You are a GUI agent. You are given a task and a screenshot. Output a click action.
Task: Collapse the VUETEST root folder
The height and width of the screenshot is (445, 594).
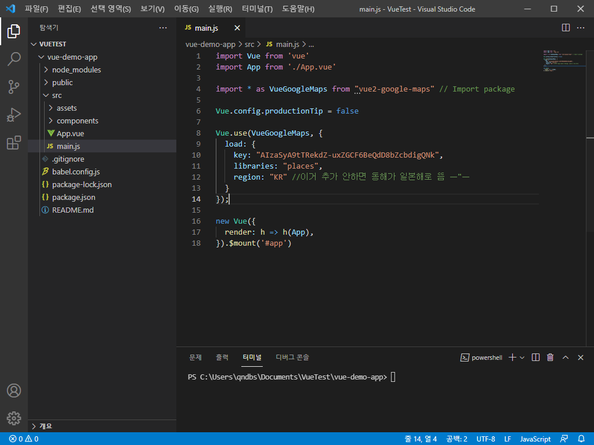click(102, 44)
